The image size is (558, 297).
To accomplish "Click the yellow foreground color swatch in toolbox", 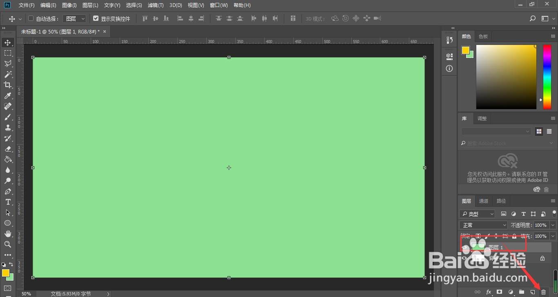I will [5, 273].
